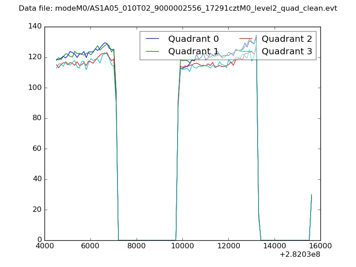Click the 20 tick on the y-axis
Screen dimensions: 356x267
(x=38, y=210)
